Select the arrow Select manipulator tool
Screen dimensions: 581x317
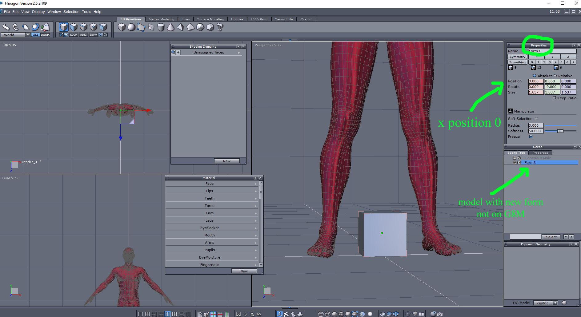pyautogui.click(x=6, y=27)
